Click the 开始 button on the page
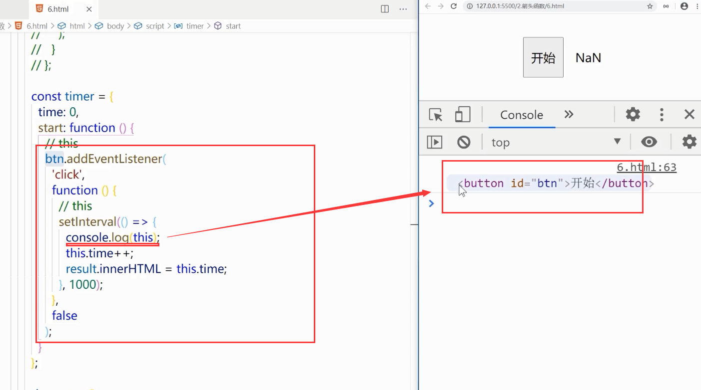This screenshot has width=701, height=390. pyautogui.click(x=543, y=57)
